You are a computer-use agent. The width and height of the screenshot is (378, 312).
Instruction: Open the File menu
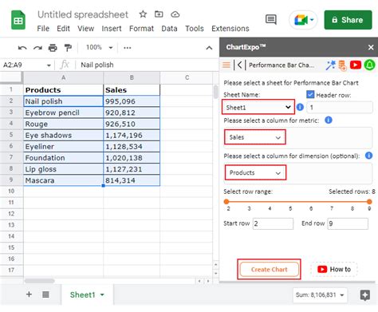[43, 29]
